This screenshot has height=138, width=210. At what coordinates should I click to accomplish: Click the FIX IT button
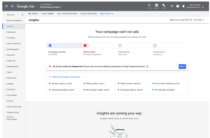[182, 66]
